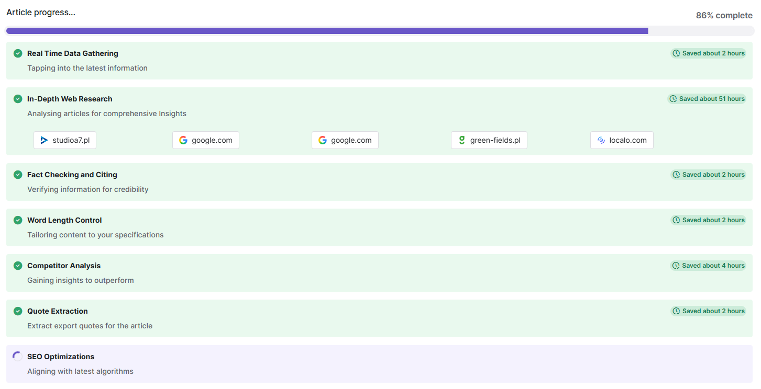This screenshot has height=389, width=761.
Task: Click the Quote Extraction 'Saved about 2 hours' badge
Action: [708, 311]
